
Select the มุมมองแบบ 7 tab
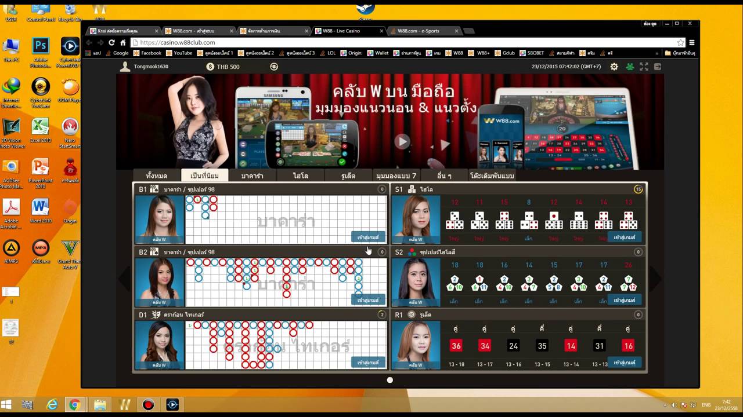click(x=396, y=175)
